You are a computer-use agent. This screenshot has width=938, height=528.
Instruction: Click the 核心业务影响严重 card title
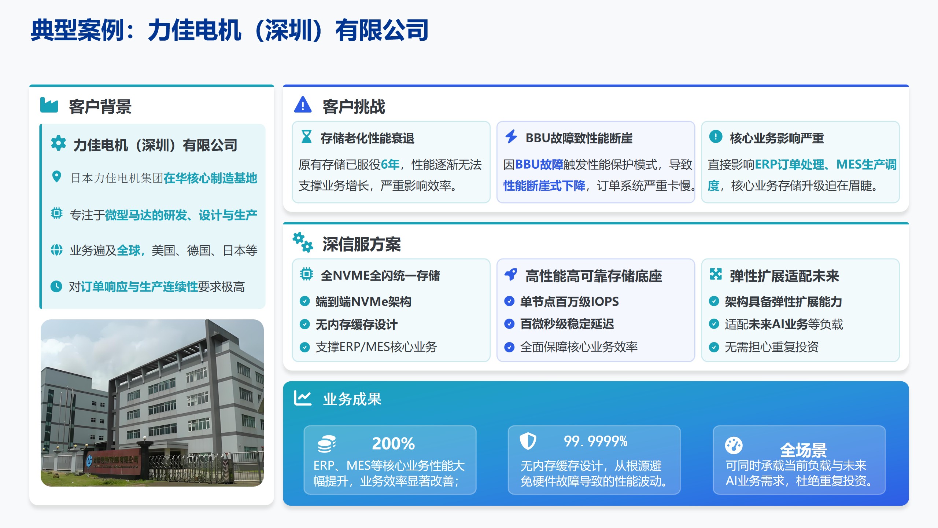pos(777,138)
